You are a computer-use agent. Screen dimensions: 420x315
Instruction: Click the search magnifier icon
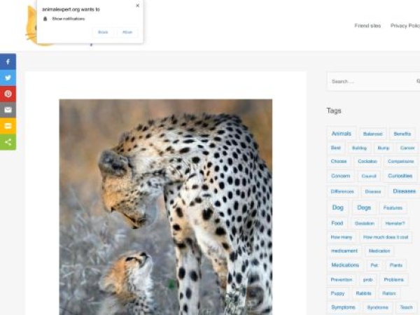pos(417,81)
